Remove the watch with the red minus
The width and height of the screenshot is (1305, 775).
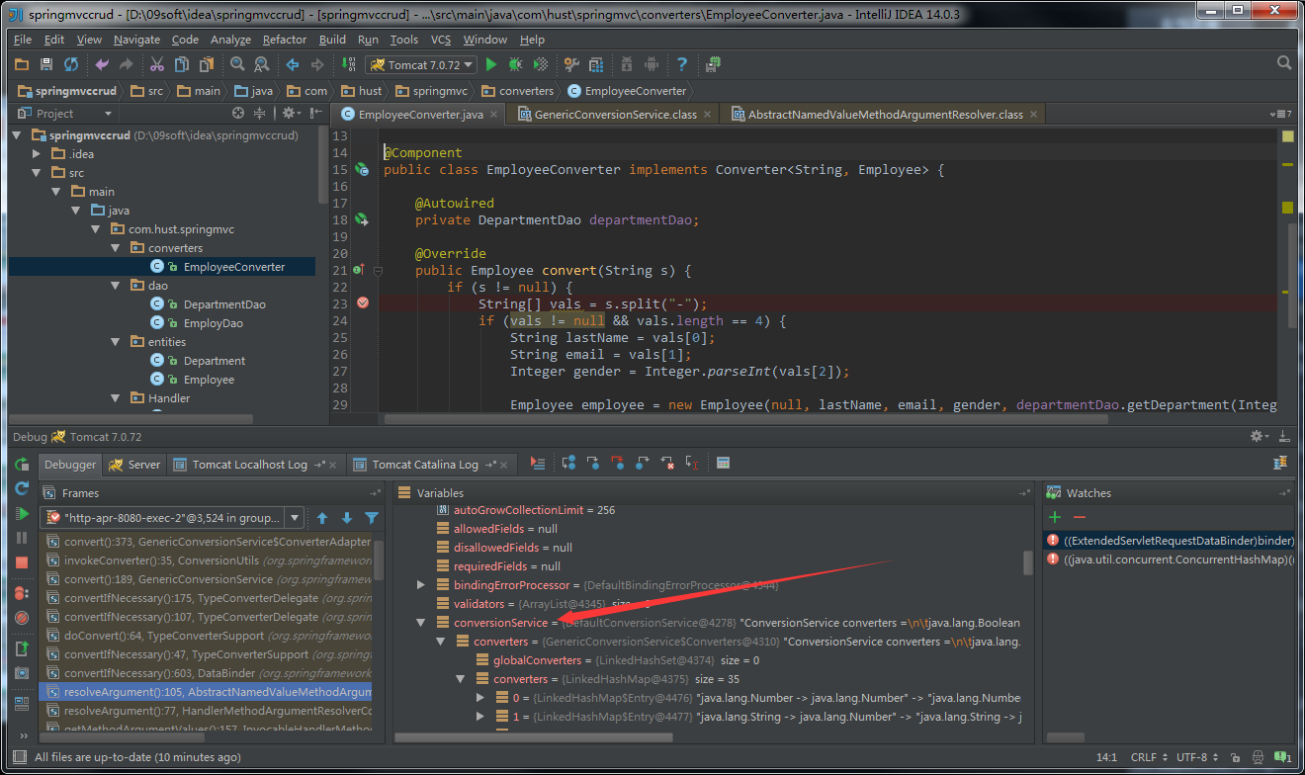click(x=1080, y=517)
